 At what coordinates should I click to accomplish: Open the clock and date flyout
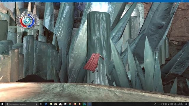[x=180, y=104]
